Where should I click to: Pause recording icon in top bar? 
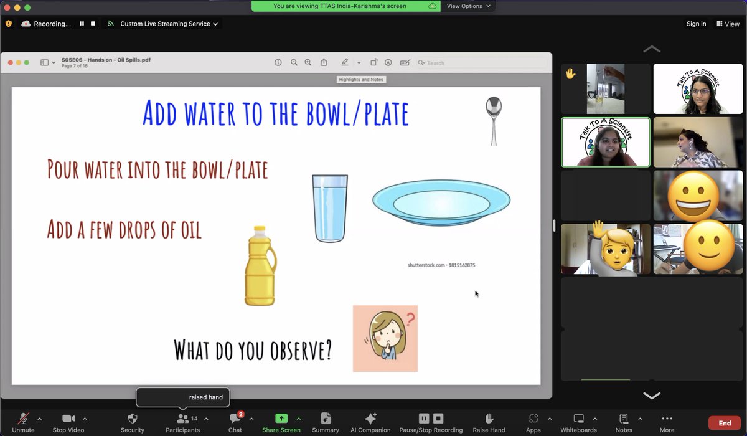[x=82, y=24]
